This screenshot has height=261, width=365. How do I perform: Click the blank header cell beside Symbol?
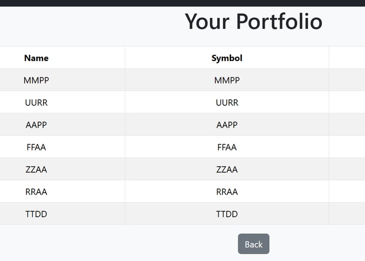tap(347, 58)
